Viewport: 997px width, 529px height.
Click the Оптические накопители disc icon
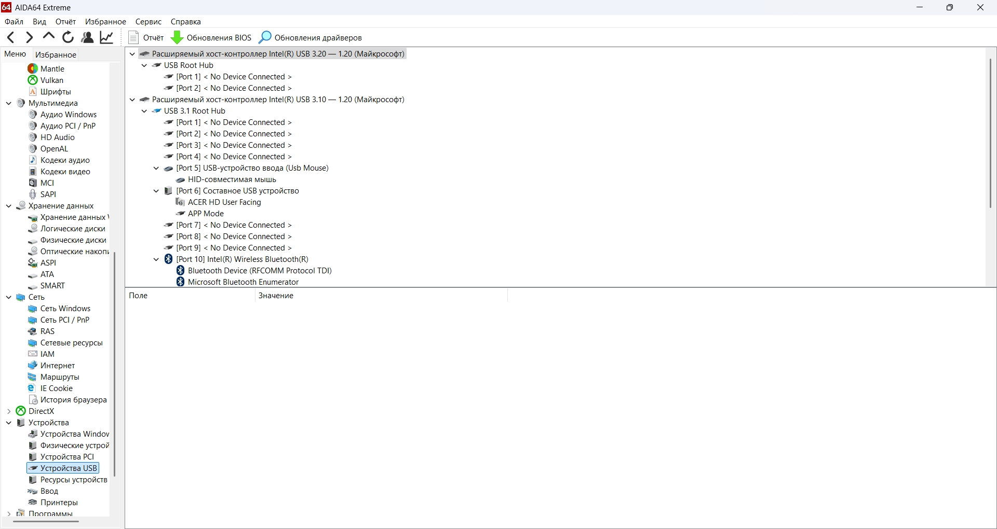pyautogui.click(x=33, y=252)
